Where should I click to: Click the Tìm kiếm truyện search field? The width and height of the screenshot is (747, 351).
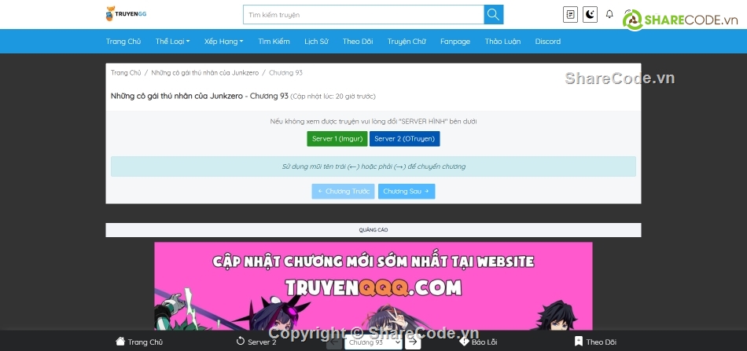[362, 14]
